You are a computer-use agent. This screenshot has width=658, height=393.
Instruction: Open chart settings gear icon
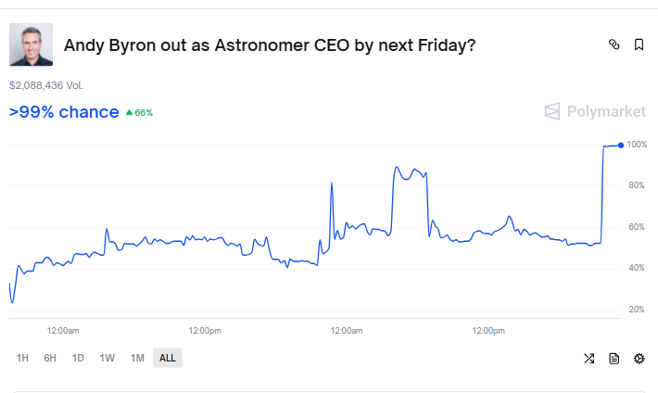[x=639, y=358]
